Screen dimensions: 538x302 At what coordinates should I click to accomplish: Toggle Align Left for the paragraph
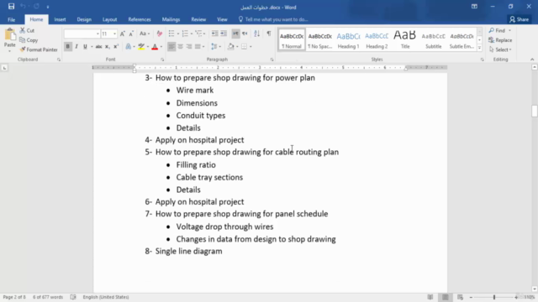pos(171,47)
